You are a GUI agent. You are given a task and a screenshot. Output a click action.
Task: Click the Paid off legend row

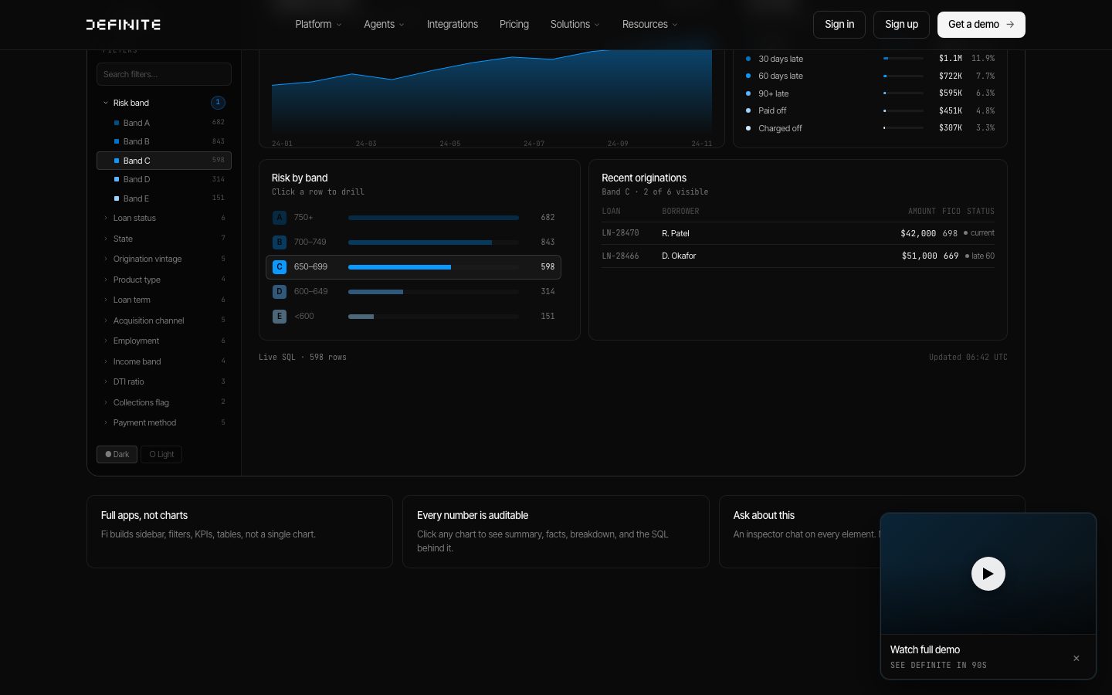[x=870, y=110]
